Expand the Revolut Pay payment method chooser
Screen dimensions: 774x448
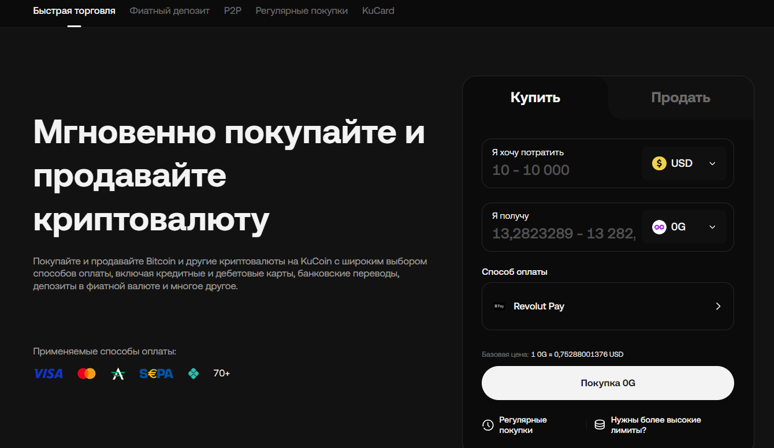click(608, 306)
